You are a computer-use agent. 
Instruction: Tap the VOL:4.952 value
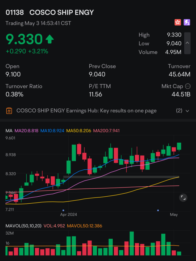coord(54,226)
